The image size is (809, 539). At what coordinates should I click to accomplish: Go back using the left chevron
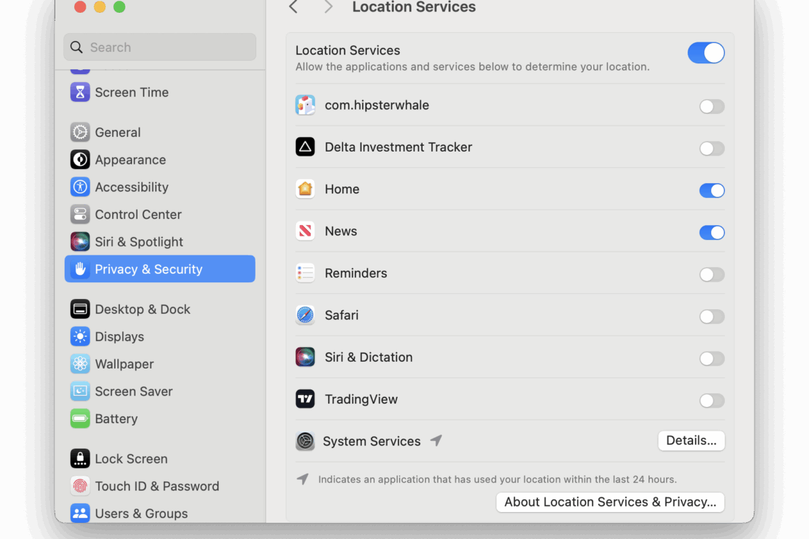pos(293,7)
